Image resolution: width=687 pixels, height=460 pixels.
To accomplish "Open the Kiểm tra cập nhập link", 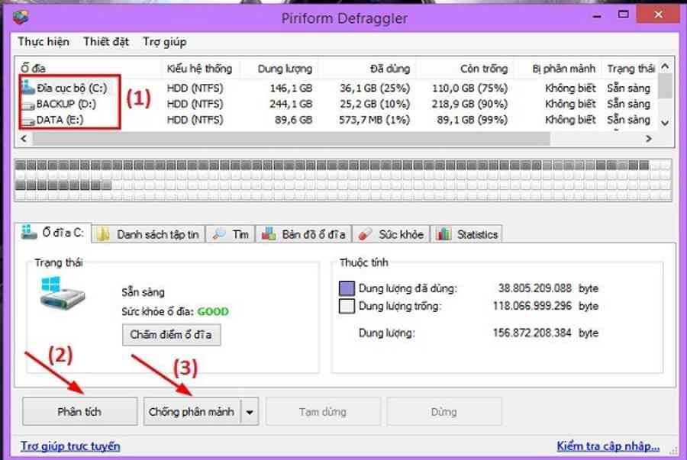I will pos(608,446).
